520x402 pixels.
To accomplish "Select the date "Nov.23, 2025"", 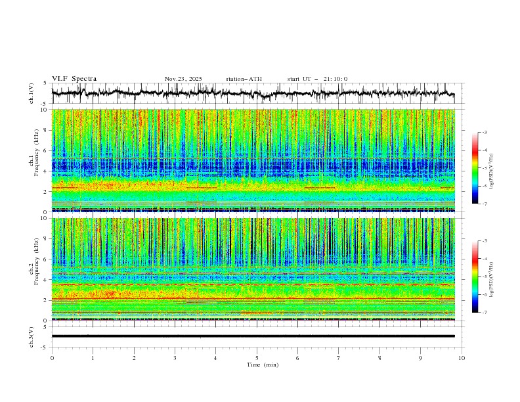I will point(183,79).
